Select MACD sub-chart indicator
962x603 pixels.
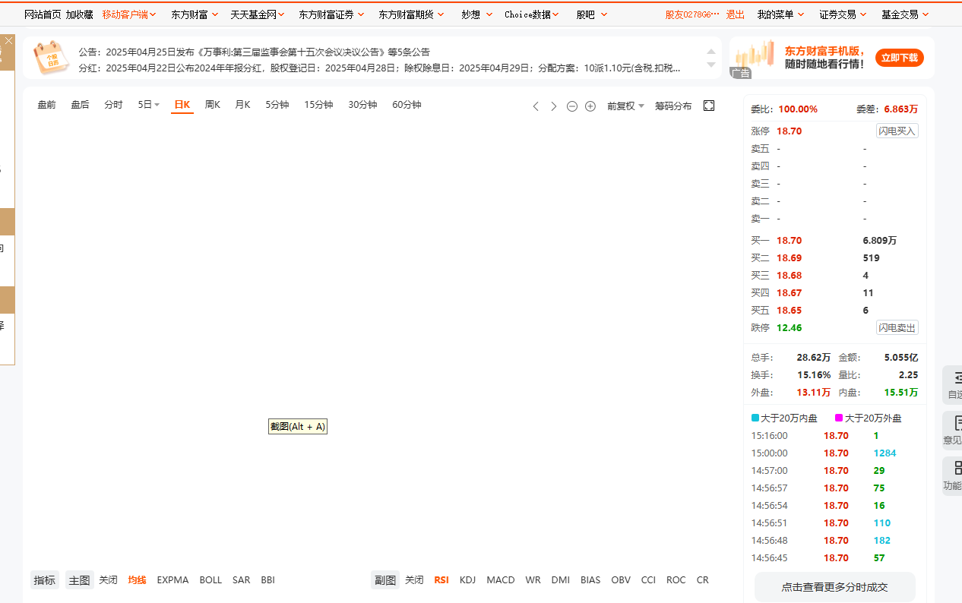click(501, 580)
